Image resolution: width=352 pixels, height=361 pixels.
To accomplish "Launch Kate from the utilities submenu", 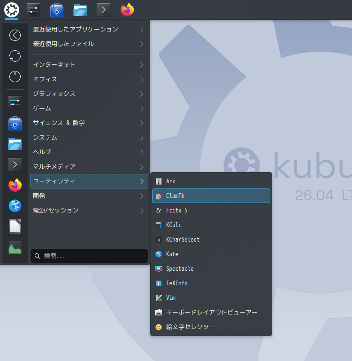I will click(211, 254).
